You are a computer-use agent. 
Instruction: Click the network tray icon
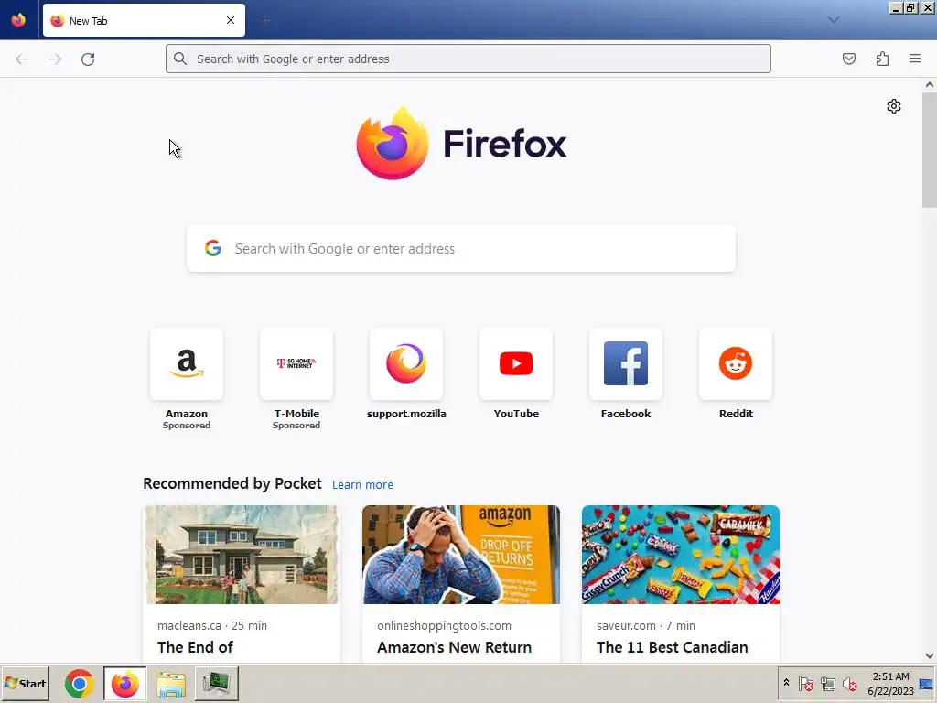(x=827, y=683)
